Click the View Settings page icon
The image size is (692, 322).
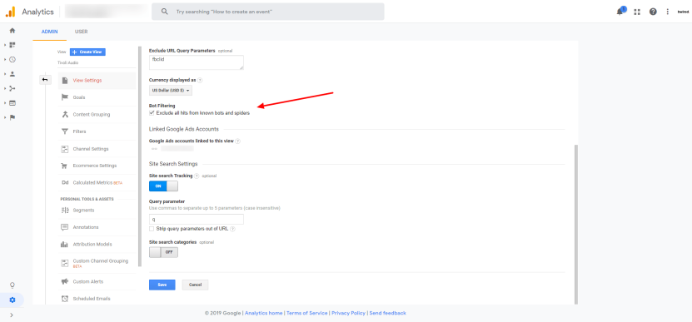tap(65, 80)
